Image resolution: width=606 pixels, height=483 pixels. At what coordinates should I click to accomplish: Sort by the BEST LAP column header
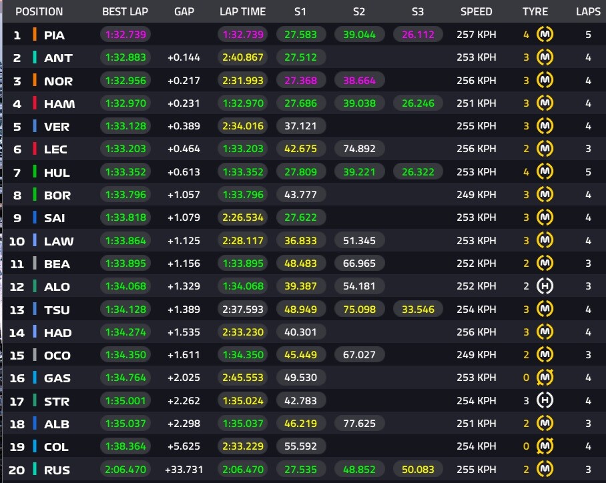point(124,11)
